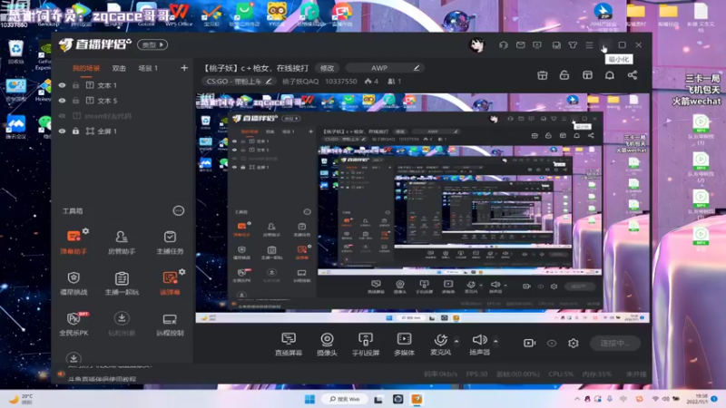Switch to 双击 scene tab

(x=119, y=69)
